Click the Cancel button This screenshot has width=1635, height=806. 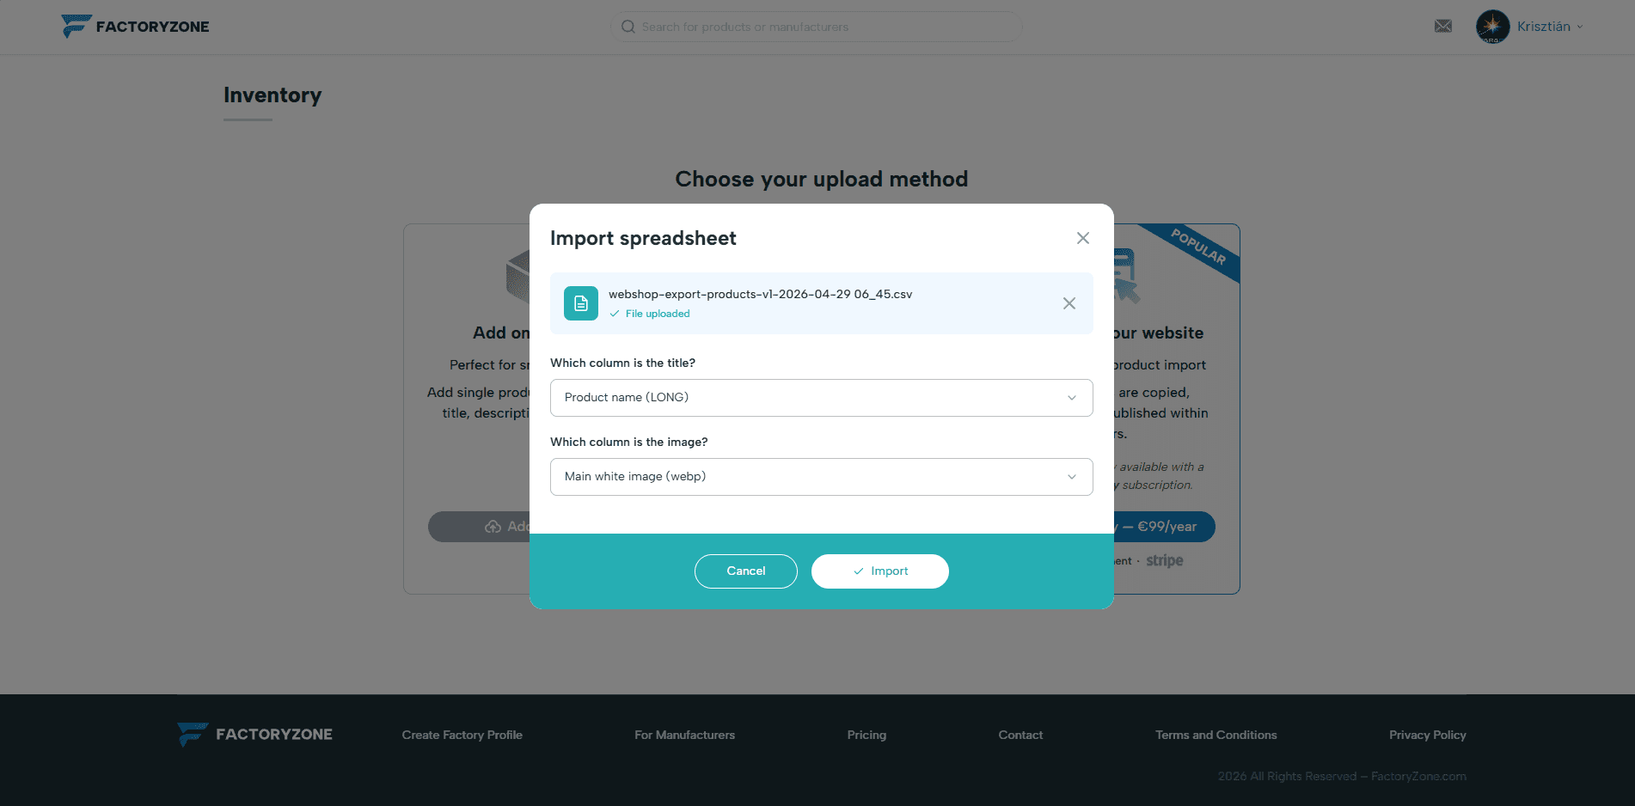(x=746, y=571)
